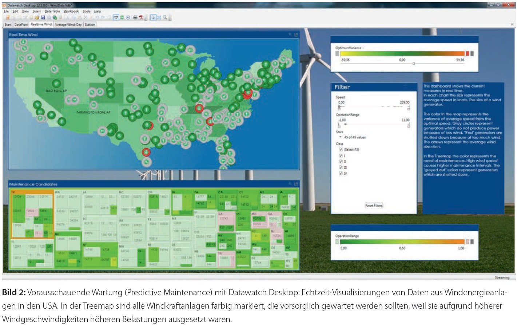Select the CA group in the treemap
The height and width of the screenshot is (329, 517).
point(227,200)
